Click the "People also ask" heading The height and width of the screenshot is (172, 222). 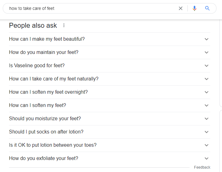coord(33,26)
